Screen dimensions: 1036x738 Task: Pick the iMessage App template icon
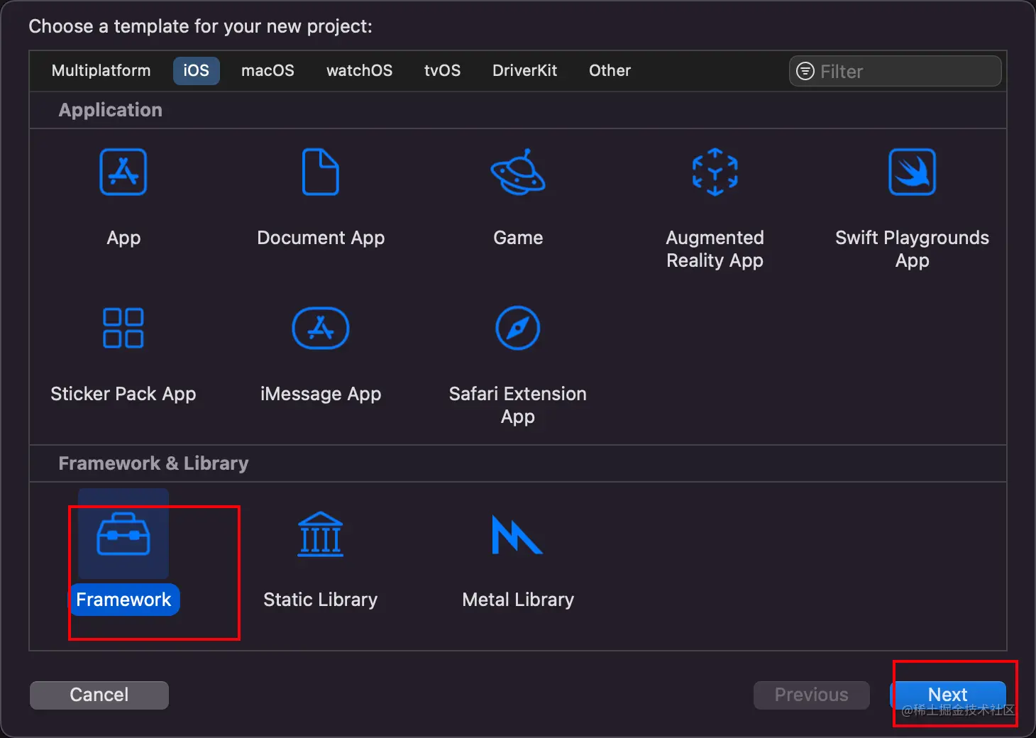pos(321,328)
